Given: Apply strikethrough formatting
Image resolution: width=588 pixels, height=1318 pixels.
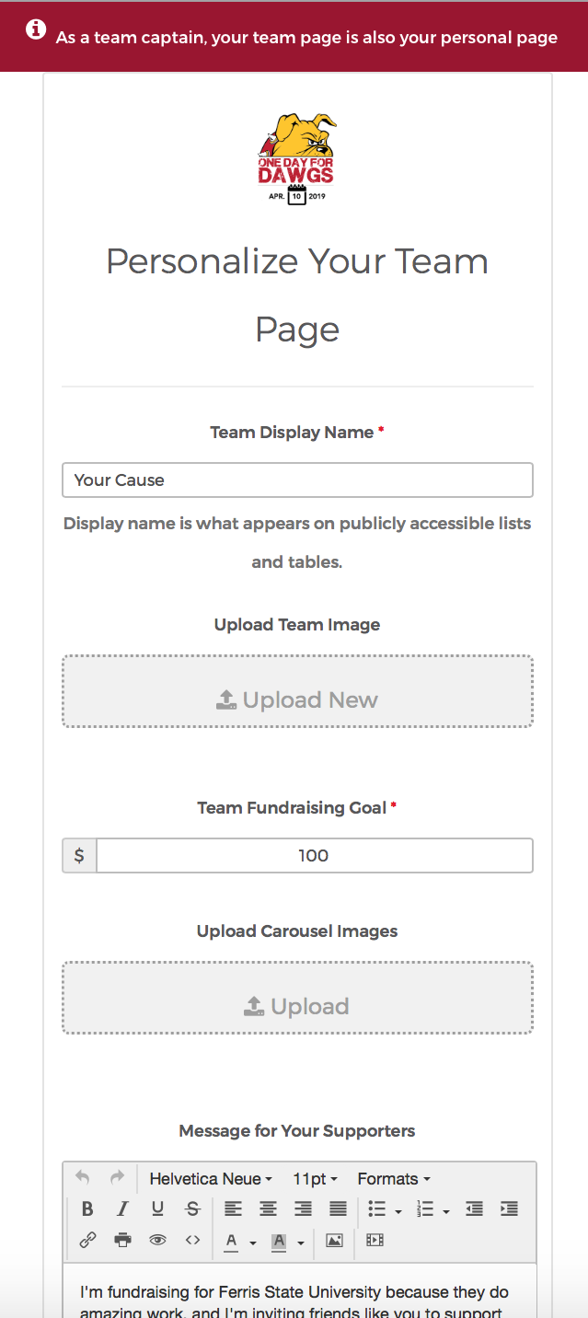Looking at the screenshot, I should [x=192, y=1209].
